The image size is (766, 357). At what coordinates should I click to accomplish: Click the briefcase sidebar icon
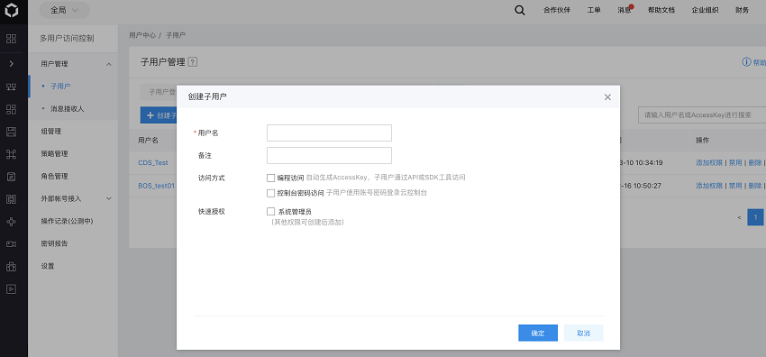[11, 266]
